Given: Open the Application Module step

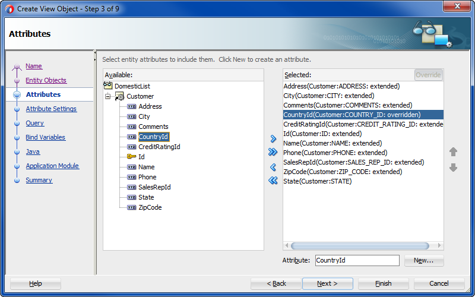Looking at the screenshot, I should pos(52,166).
